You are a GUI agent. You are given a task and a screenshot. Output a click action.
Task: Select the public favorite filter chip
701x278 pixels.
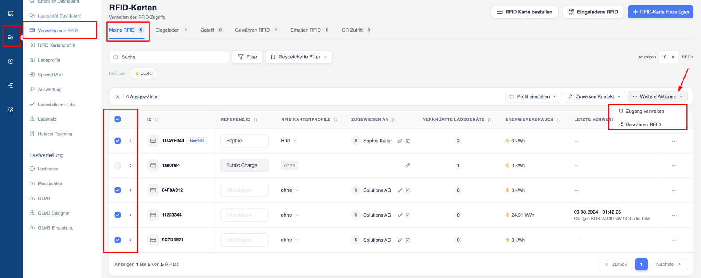[143, 73]
